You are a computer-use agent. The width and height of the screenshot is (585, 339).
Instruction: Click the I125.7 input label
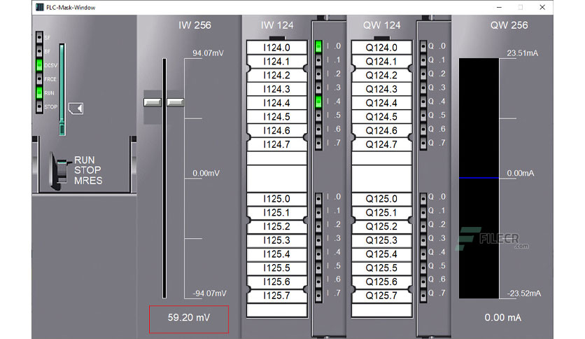pos(277,296)
